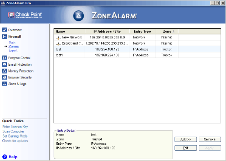This screenshot has width=226, height=161.
Task: Select the New Network entry name
Action: pos(72,37)
